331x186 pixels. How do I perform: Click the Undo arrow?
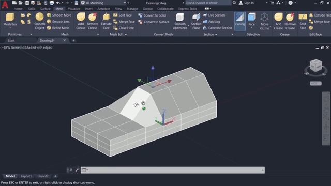58,3
